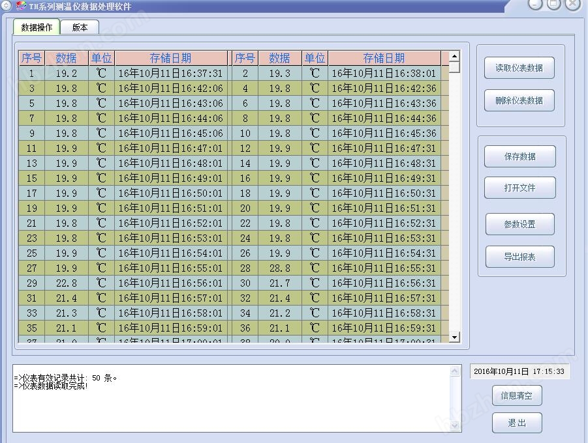The height and width of the screenshot is (443, 588).
Task: Click the 导出报表 button
Action: (519, 257)
